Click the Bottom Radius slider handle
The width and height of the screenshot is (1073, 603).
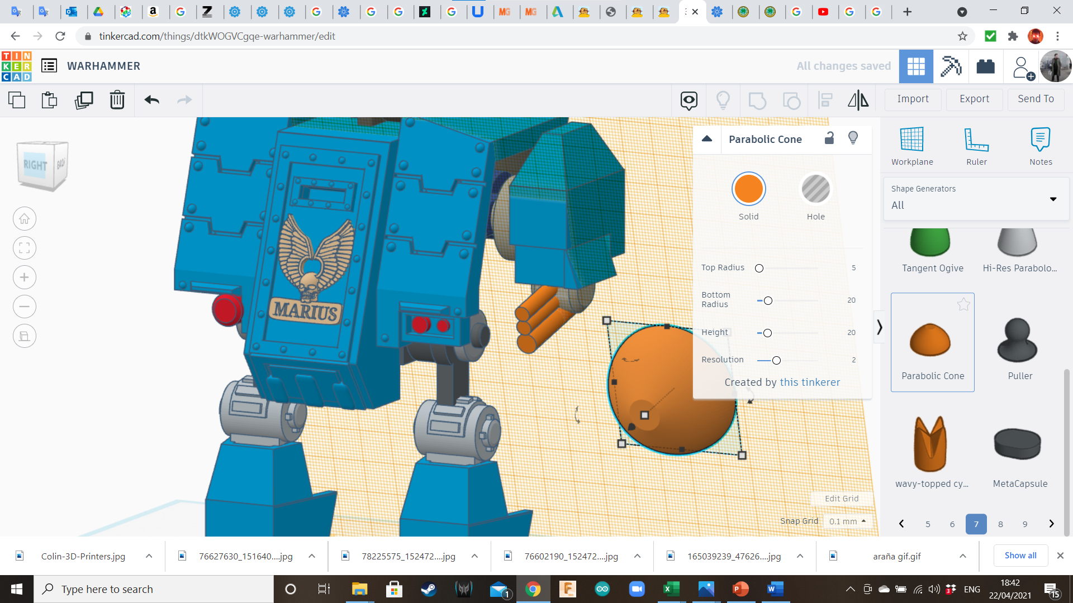point(768,301)
